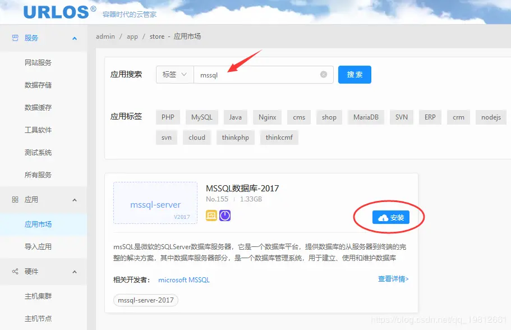Click store in the breadcrumb trail

157,36
